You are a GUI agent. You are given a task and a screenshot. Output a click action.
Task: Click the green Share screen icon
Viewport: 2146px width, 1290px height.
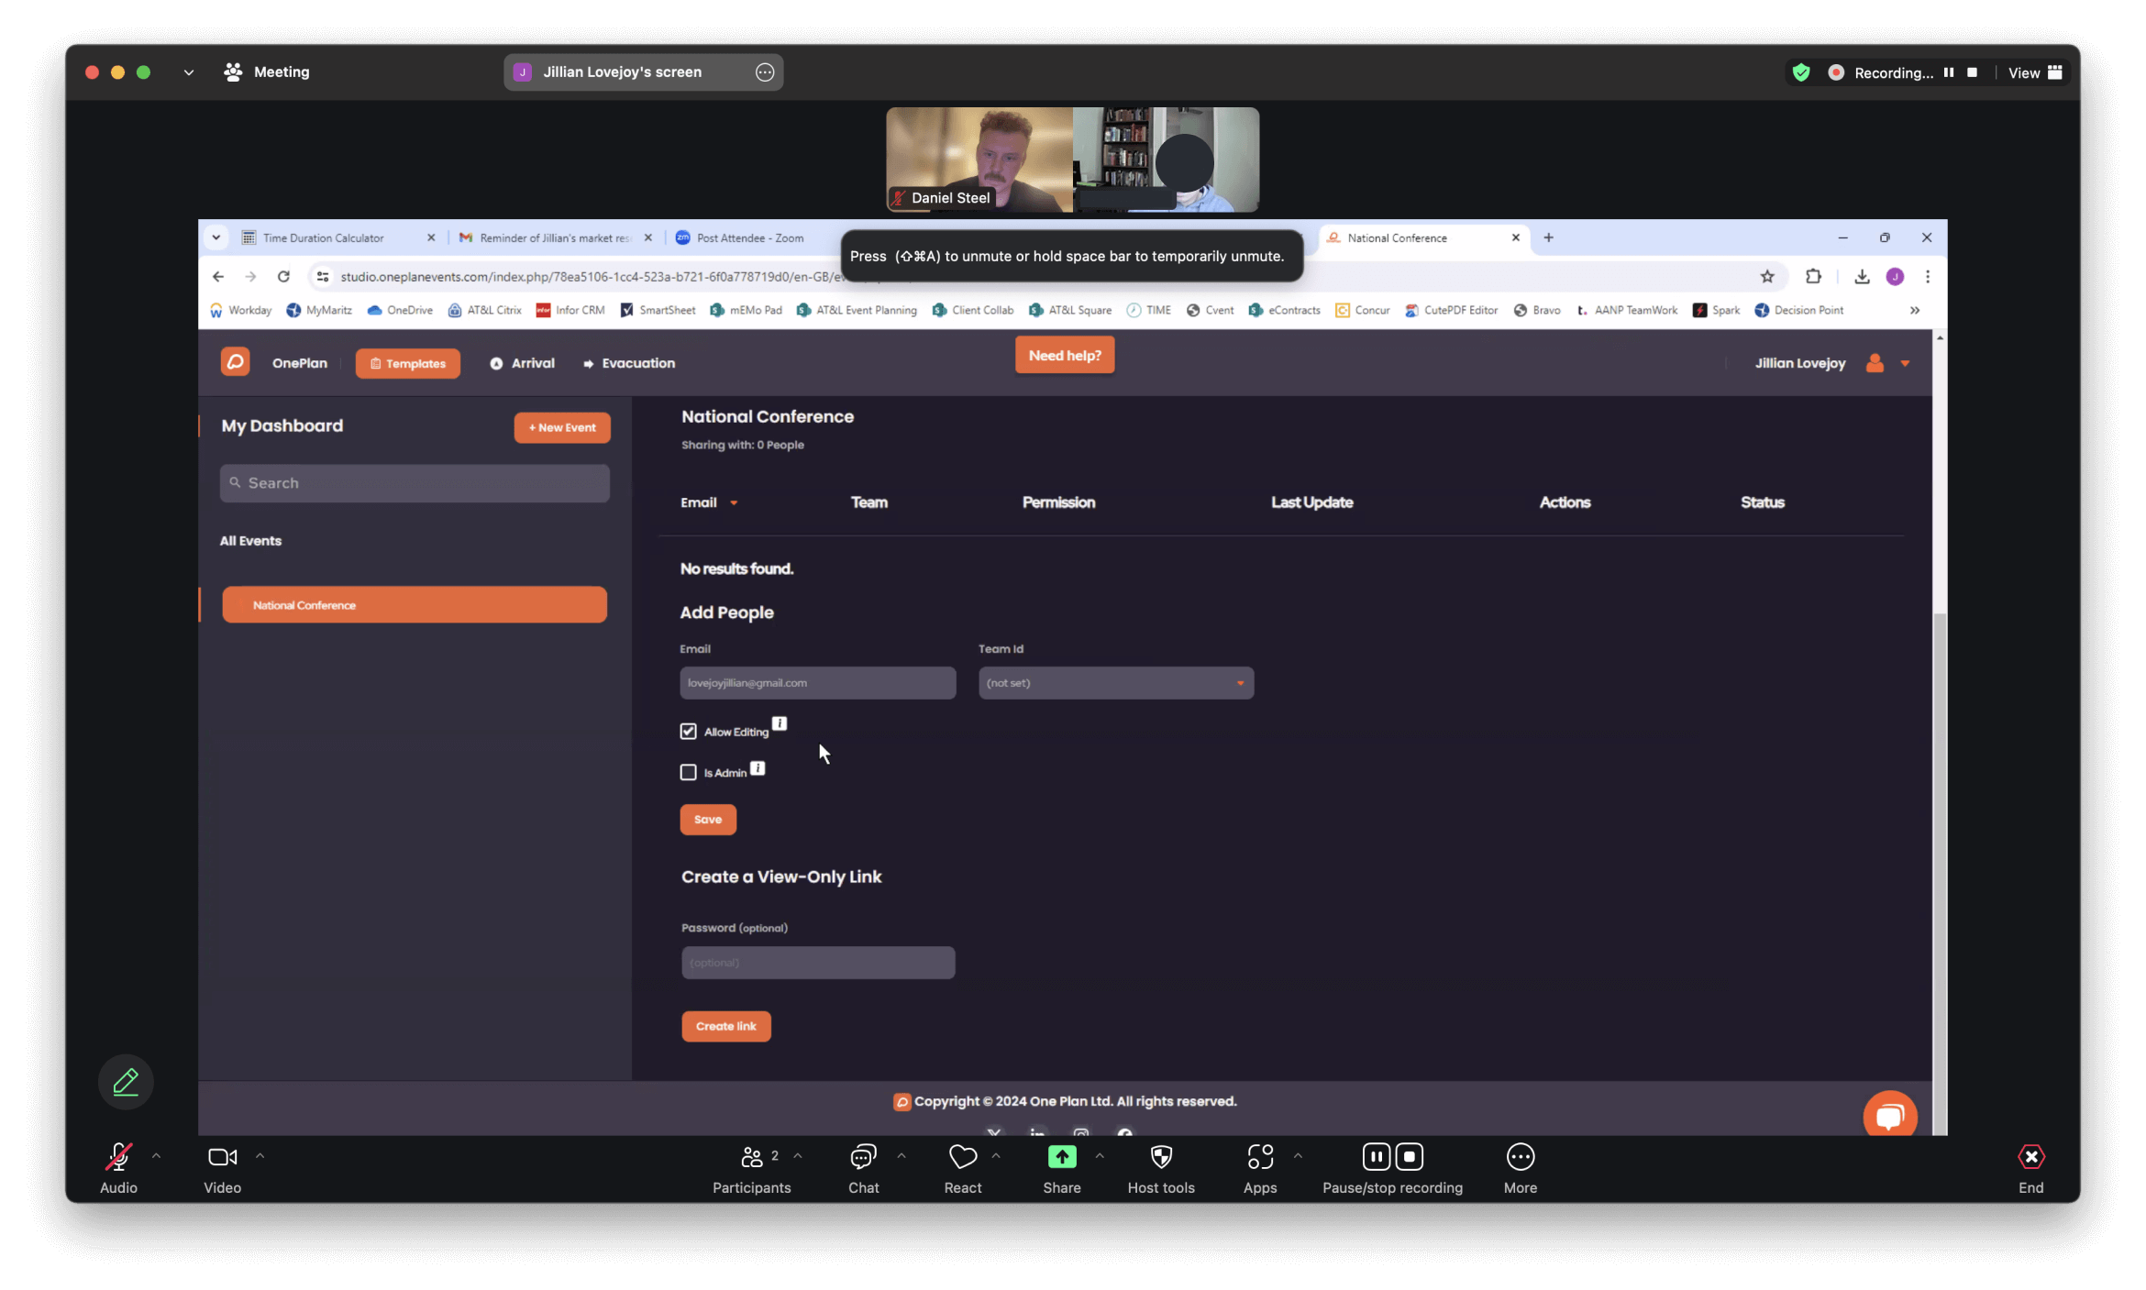pos(1061,1157)
